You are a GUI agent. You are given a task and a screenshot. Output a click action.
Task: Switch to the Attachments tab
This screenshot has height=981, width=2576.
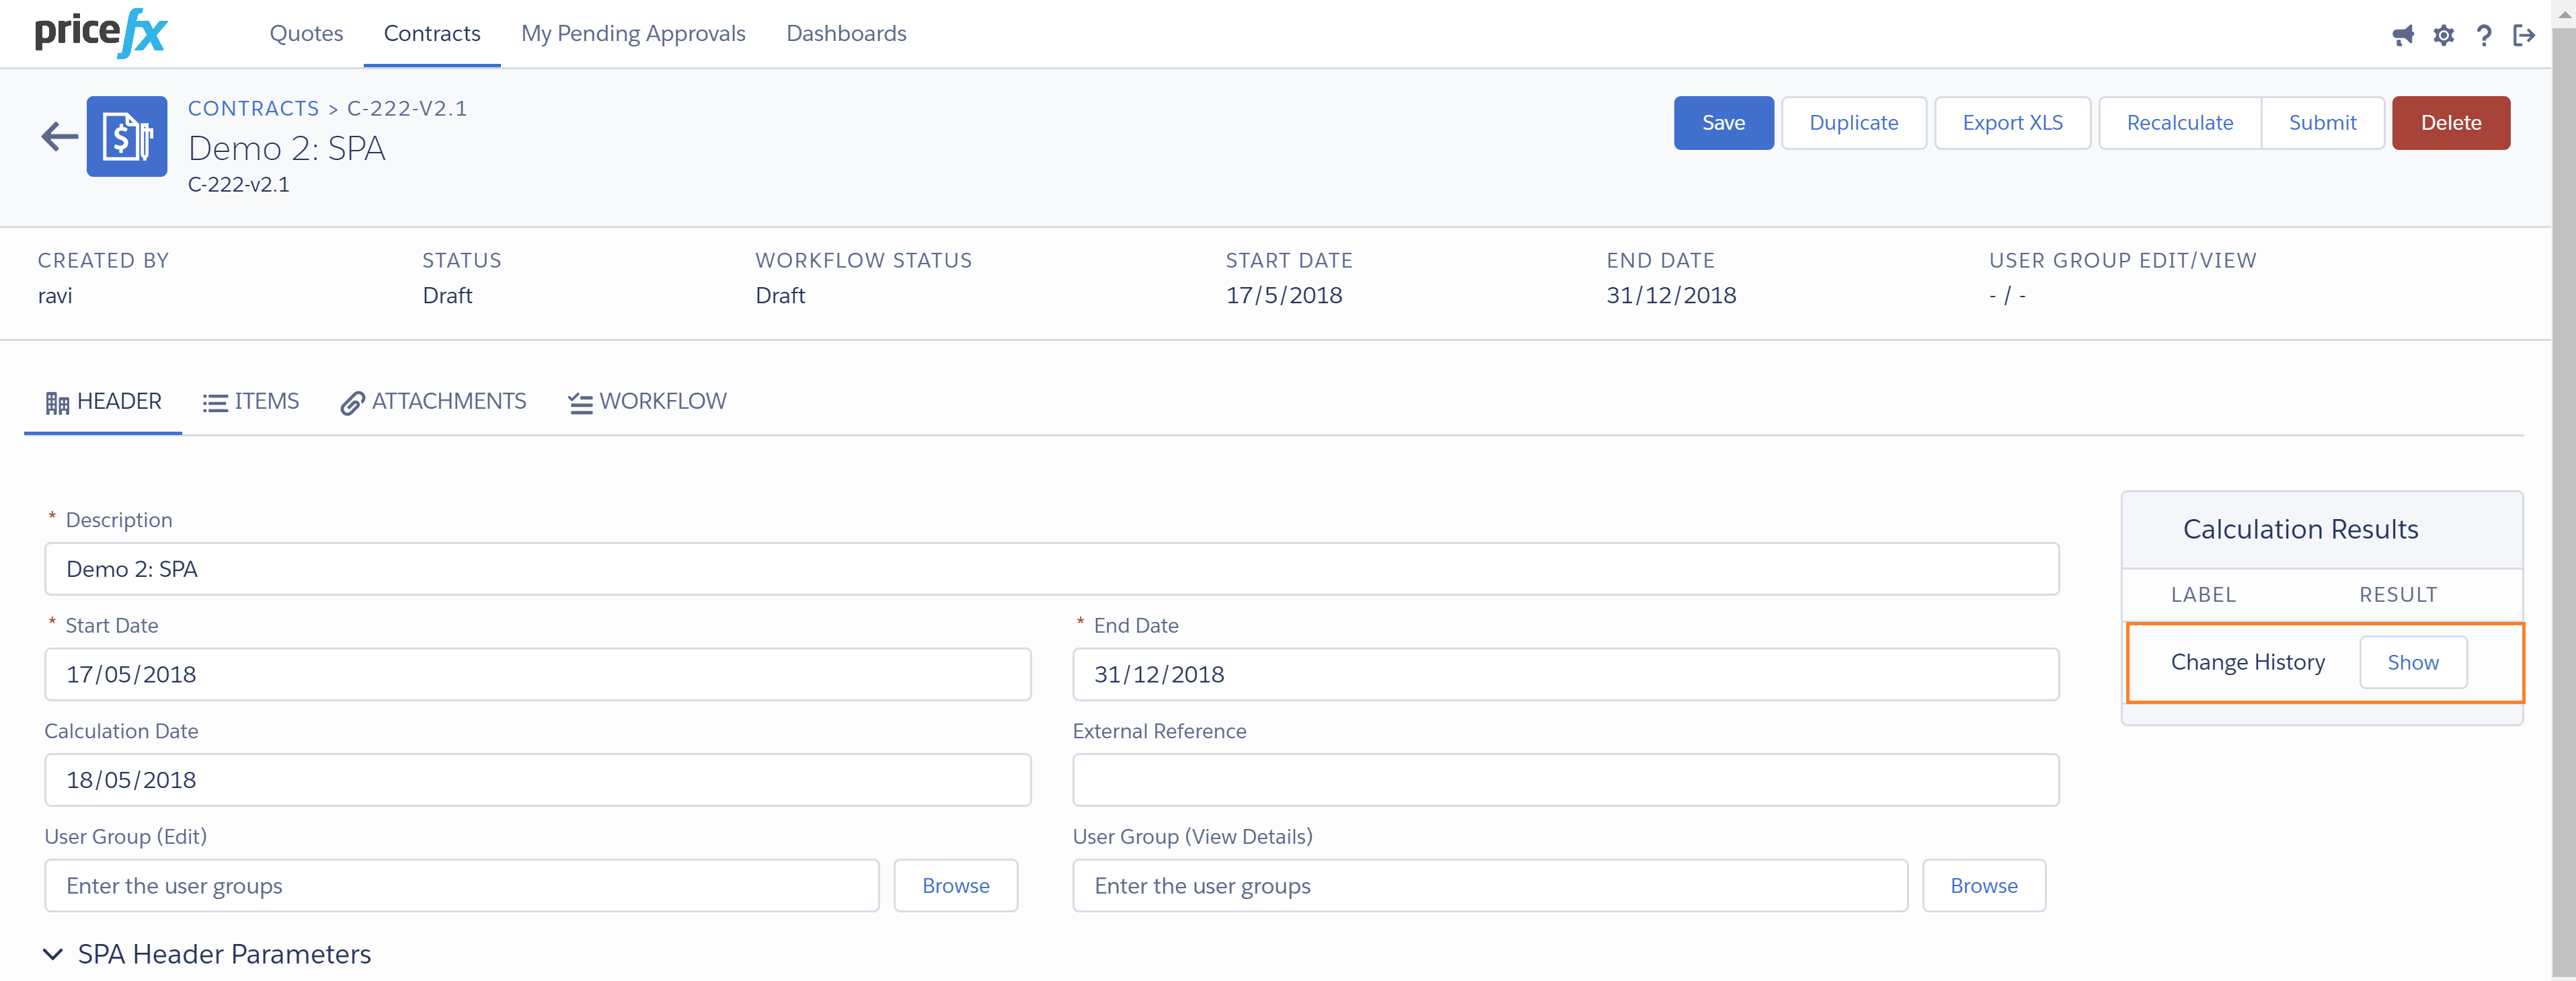click(433, 402)
